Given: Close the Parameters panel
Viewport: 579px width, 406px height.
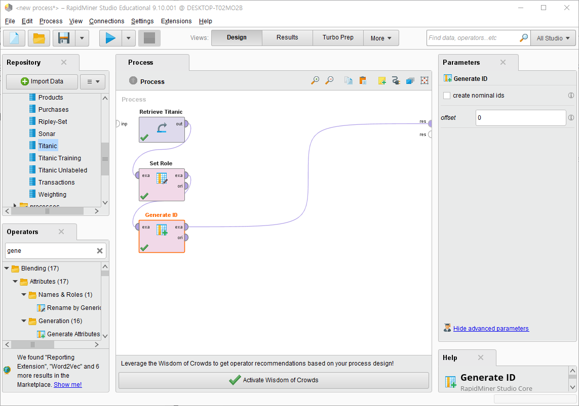Looking at the screenshot, I should tap(503, 62).
